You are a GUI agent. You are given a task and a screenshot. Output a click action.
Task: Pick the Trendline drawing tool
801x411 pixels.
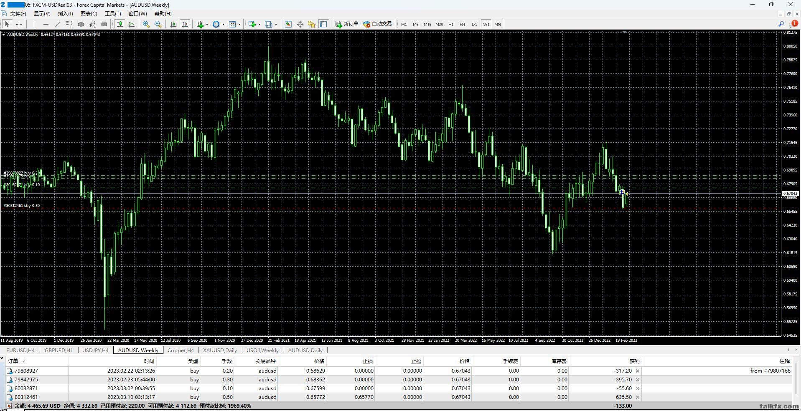click(x=58, y=24)
